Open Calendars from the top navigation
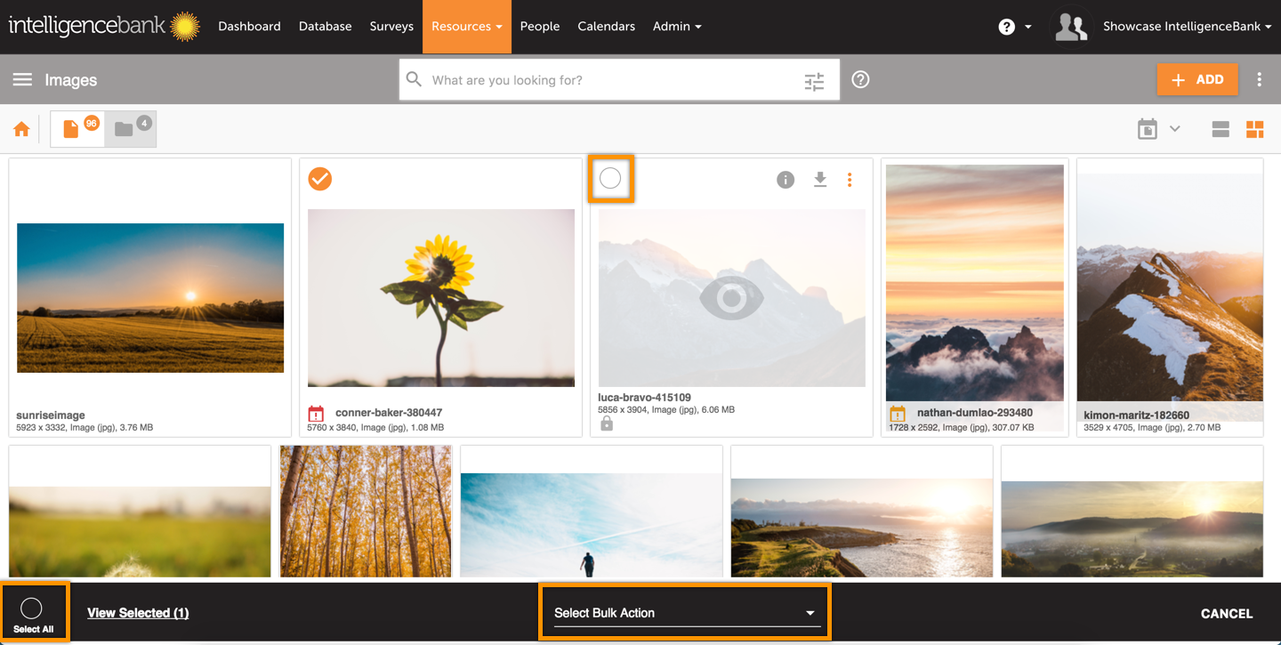Screen dimensions: 1281x645 607,27
